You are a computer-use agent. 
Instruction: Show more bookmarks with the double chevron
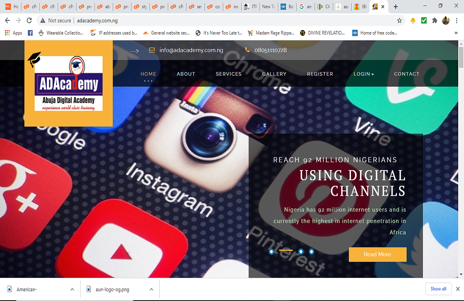456,33
